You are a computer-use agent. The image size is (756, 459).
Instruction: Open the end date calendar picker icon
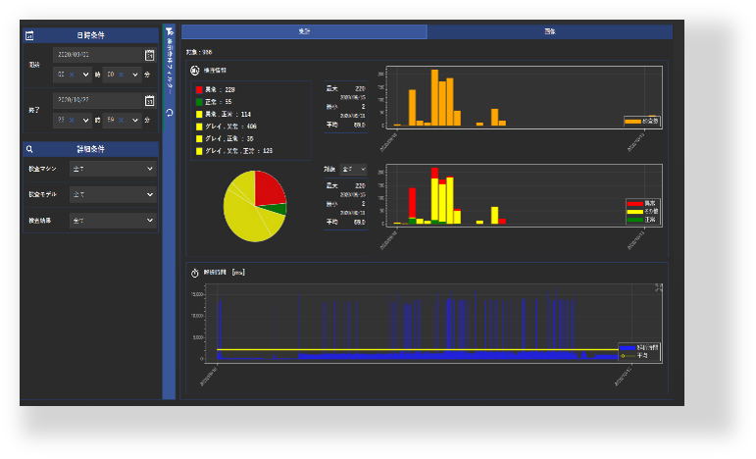149,100
